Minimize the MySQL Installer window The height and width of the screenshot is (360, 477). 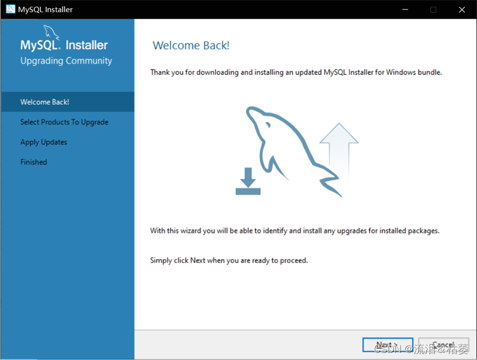tap(405, 9)
